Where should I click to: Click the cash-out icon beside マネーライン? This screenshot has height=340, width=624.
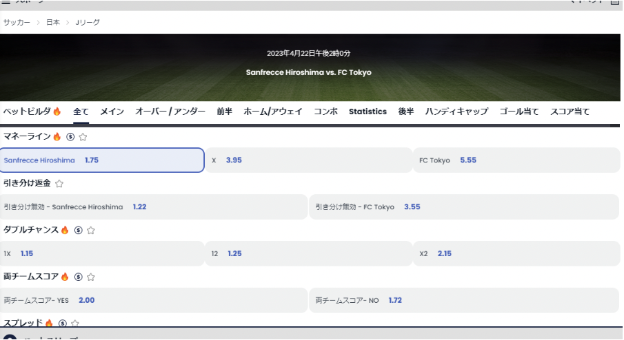[70, 137]
